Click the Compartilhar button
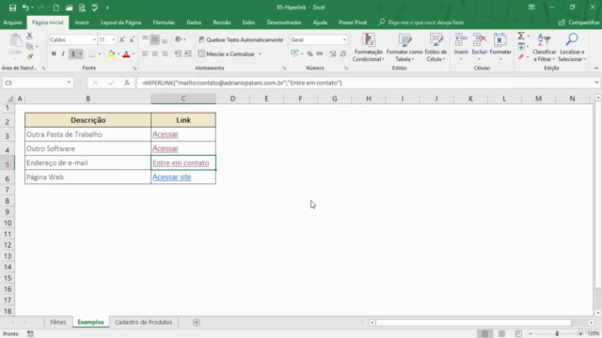 click(578, 23)
